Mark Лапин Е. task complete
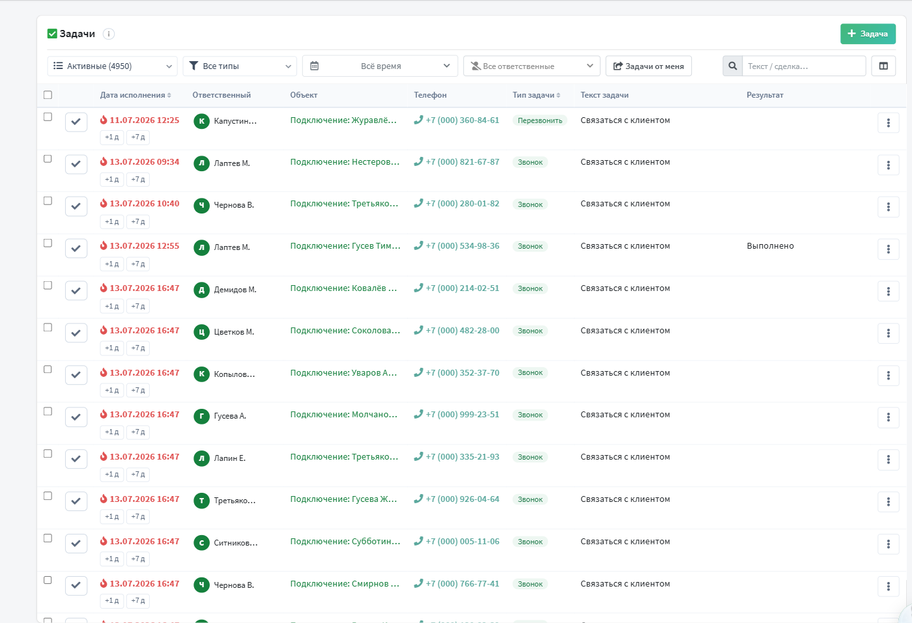The height and width of the screenshot is (623, 912). coord(76,459)
